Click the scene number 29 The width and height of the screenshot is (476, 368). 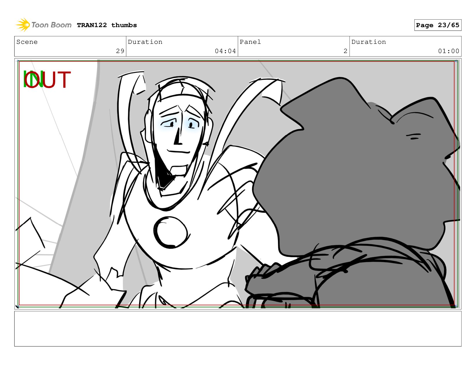(x=120, y=51)
